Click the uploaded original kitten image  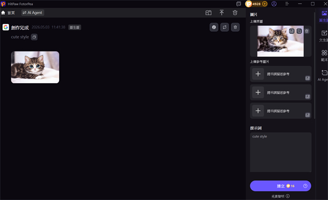(280, 41)
